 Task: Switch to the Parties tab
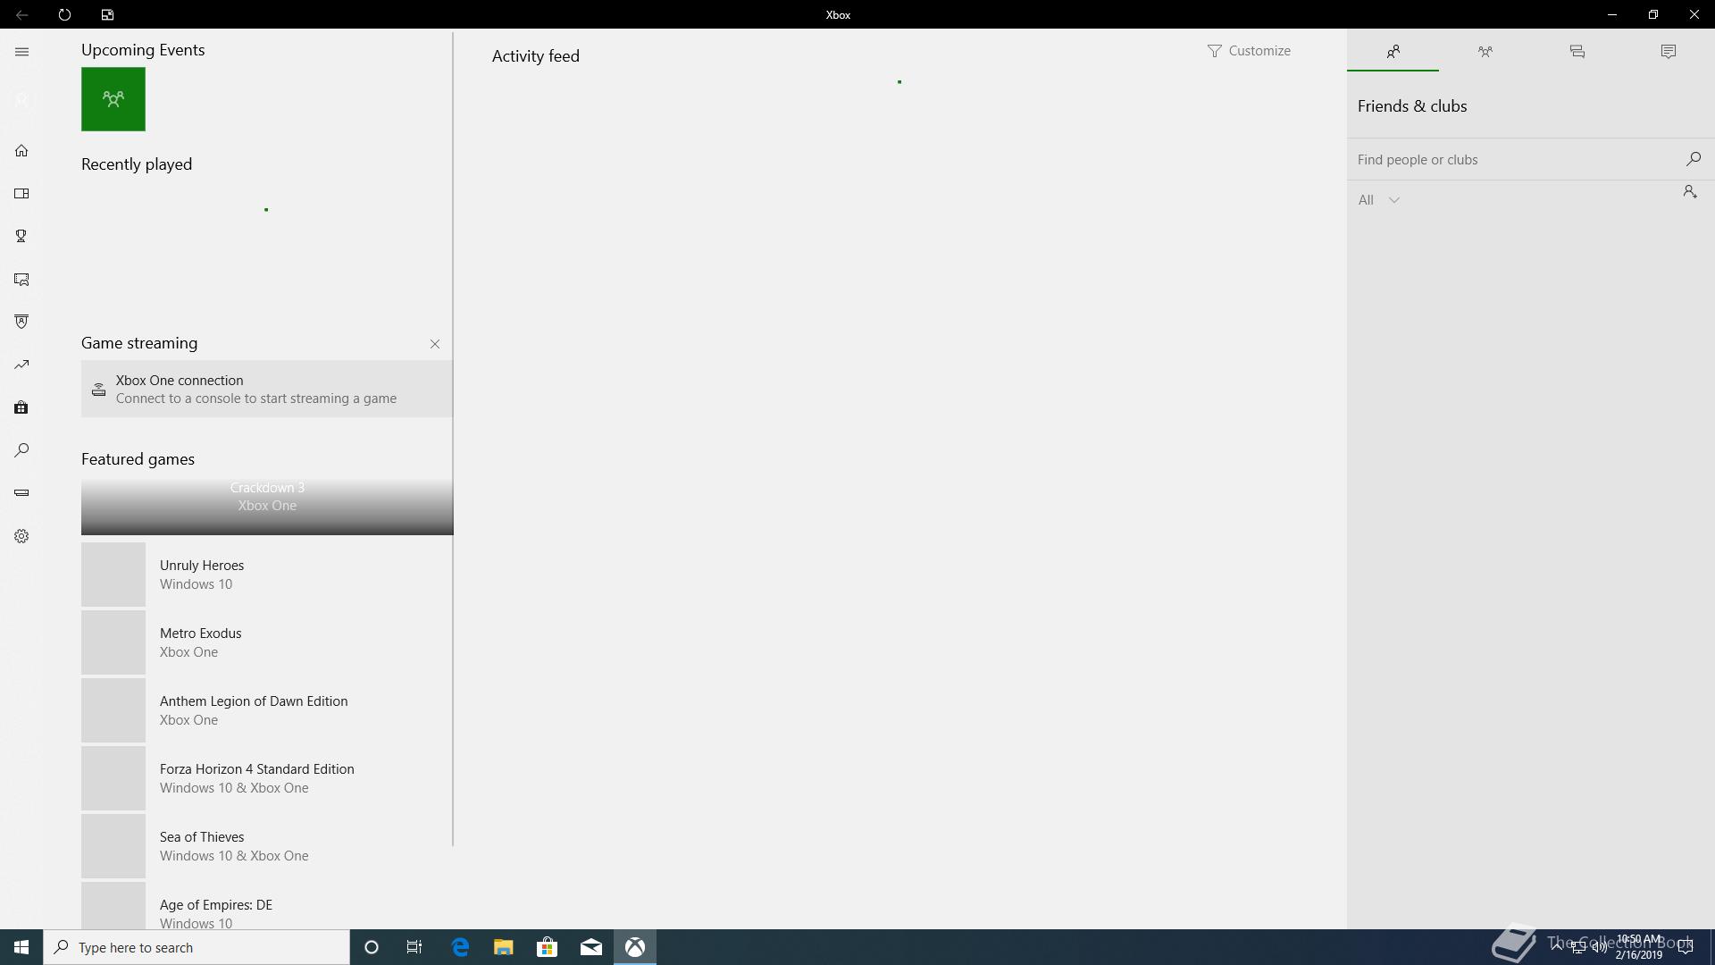(x=1485, y=52)
